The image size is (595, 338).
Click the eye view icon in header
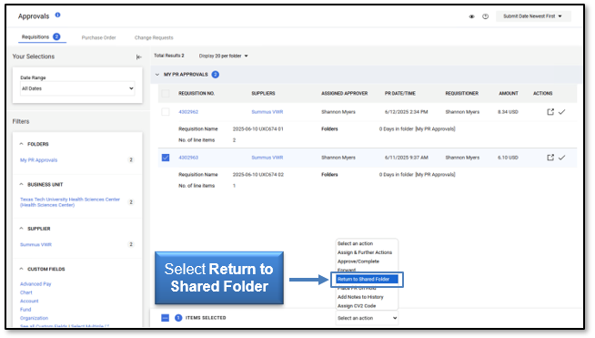(471, 16)
